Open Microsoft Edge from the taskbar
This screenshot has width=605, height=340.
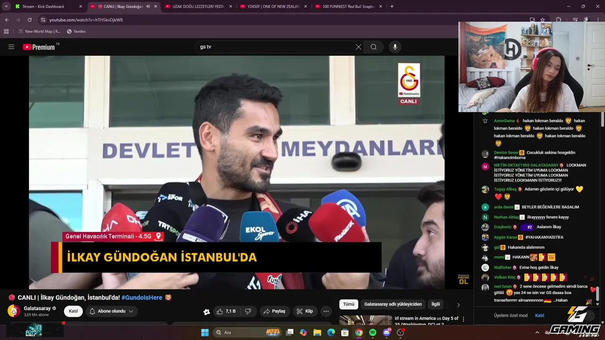(x=331, y=332)
